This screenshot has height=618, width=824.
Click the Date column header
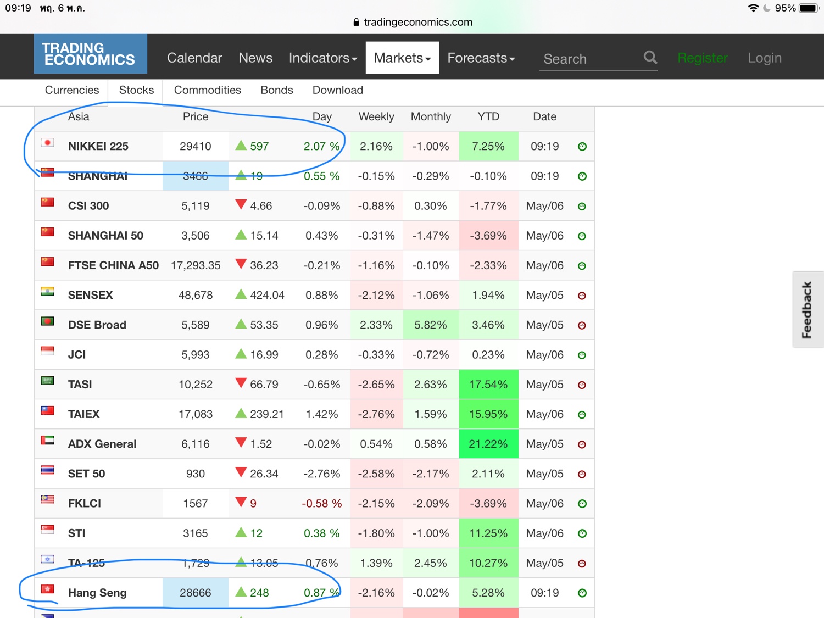pyautogui.click(x=544, y=116)
